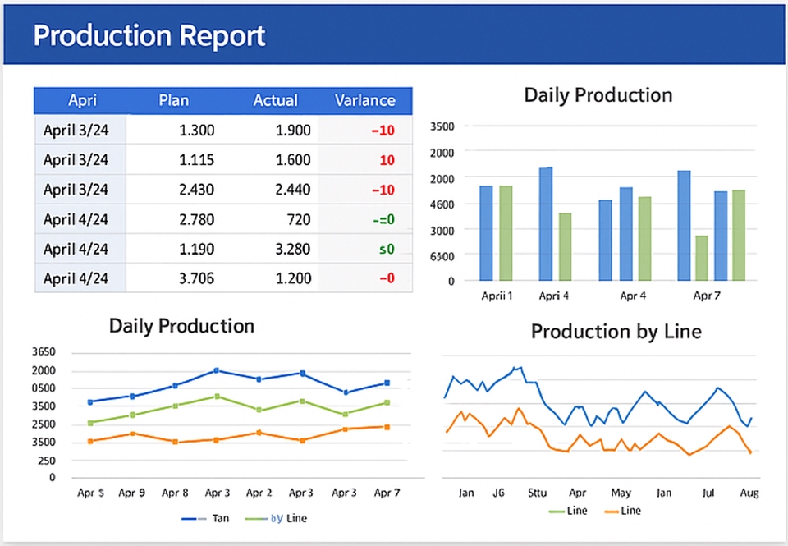Select the "Apri" column header
This screenshot has width=788, height=546.
click(82, 100)
